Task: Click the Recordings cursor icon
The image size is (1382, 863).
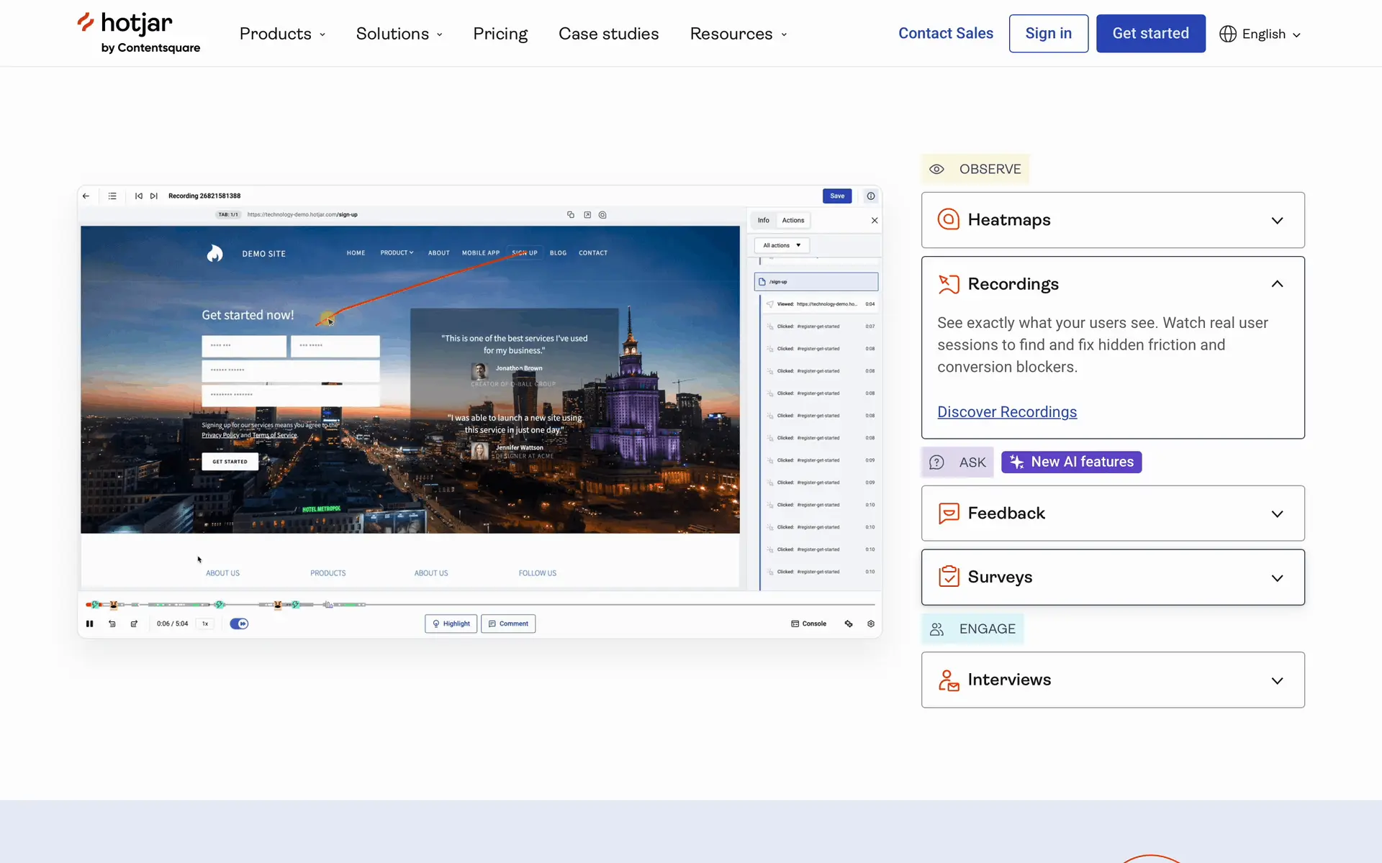Action: (949, 284)
